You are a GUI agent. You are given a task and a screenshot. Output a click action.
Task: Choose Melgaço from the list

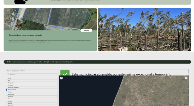(10, 101)
